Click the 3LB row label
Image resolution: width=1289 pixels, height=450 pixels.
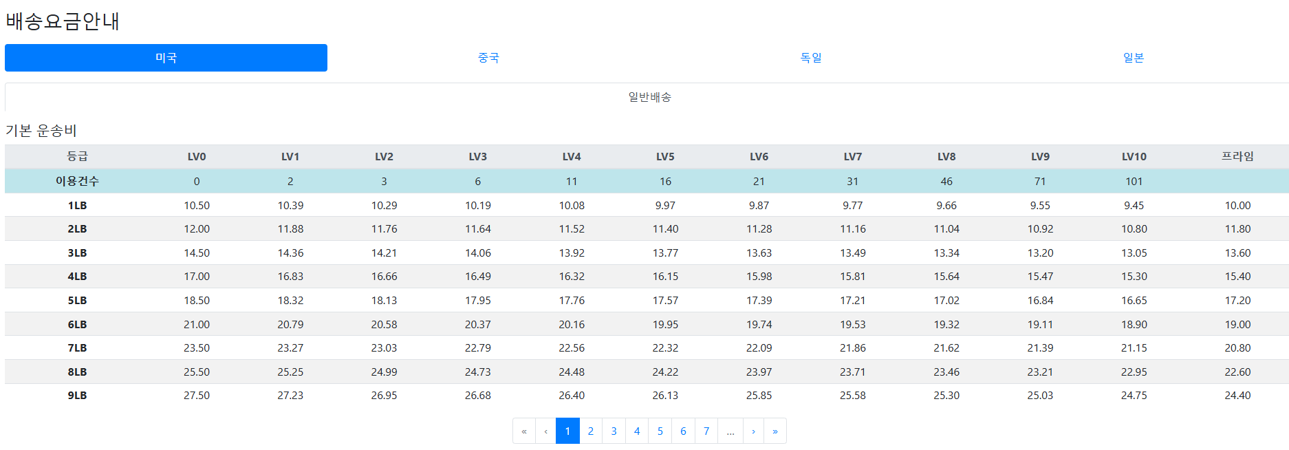point(77,253)
